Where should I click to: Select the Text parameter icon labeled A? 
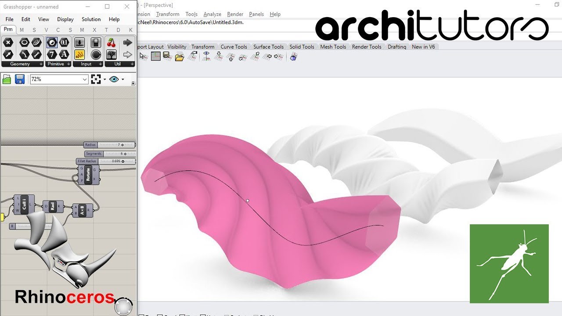coord(64,54)
